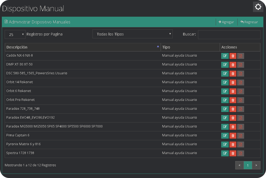Go to page 1 in pagination
Screen dimensions: 266x178
coord(248,165)
